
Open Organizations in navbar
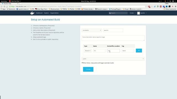tap(54, 13)
